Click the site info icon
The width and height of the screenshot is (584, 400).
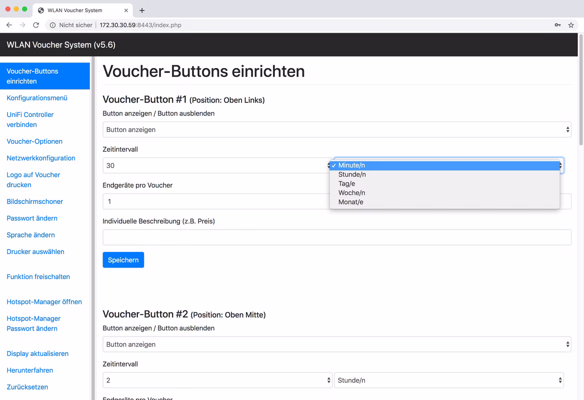tap(52, 25)
